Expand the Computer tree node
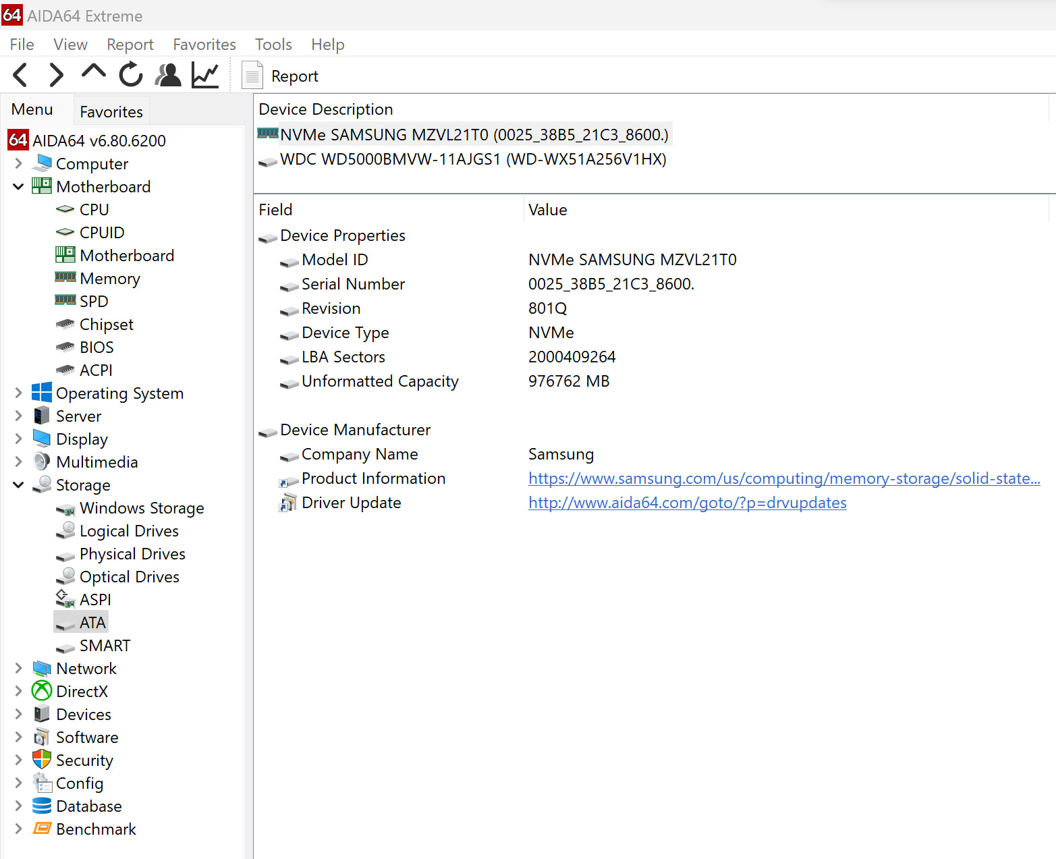The width and height of the screenshot is (1056, 859). tap(18, 163)
